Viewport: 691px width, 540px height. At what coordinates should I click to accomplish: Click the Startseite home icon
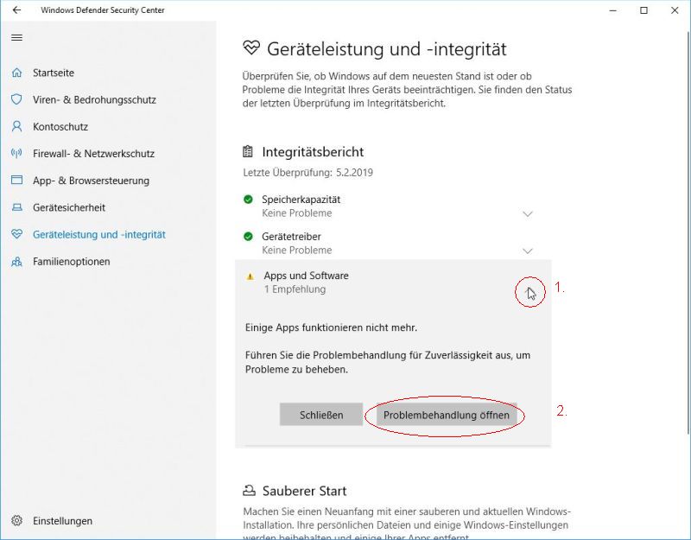(16, 73)
